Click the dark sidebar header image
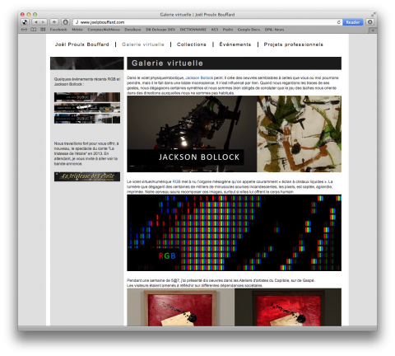This screenshot has width=395, height=356. 87,63
